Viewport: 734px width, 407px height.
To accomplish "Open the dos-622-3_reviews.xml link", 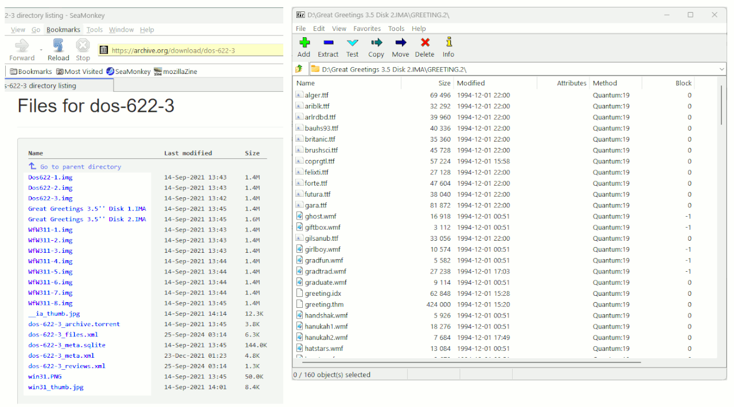I will coord(67,366).
